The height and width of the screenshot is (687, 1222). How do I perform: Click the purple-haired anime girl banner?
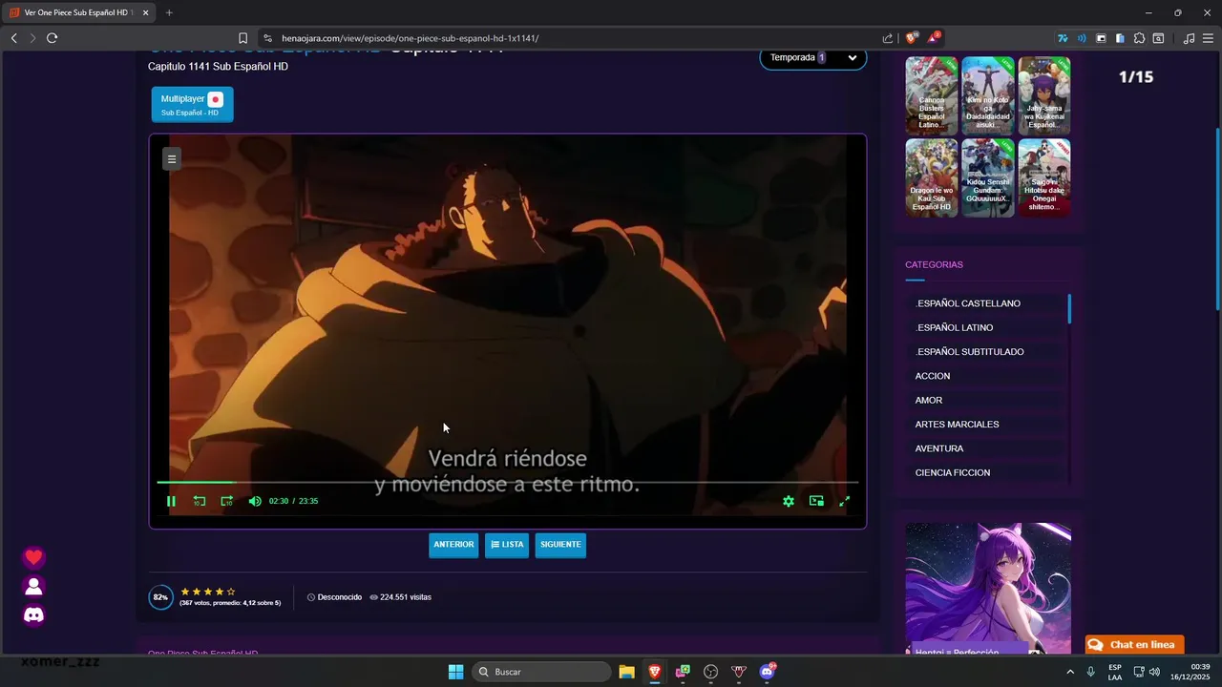coord(988,588)
